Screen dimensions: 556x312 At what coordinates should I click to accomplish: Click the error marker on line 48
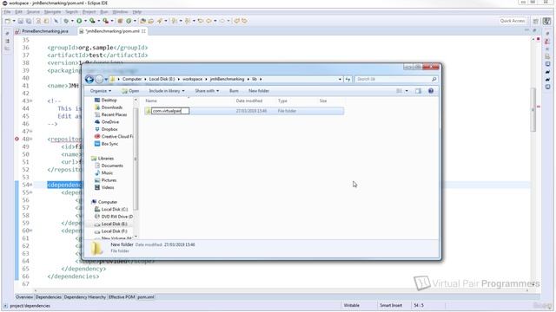17,139
